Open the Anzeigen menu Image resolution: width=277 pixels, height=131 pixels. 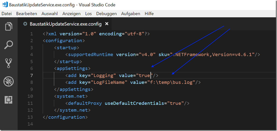(x=71, y=14)
